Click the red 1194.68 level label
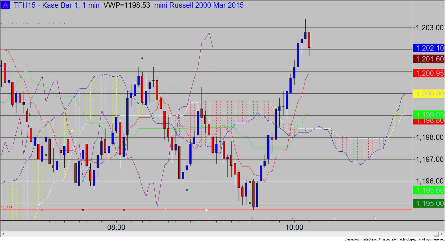 pos(7,207)
